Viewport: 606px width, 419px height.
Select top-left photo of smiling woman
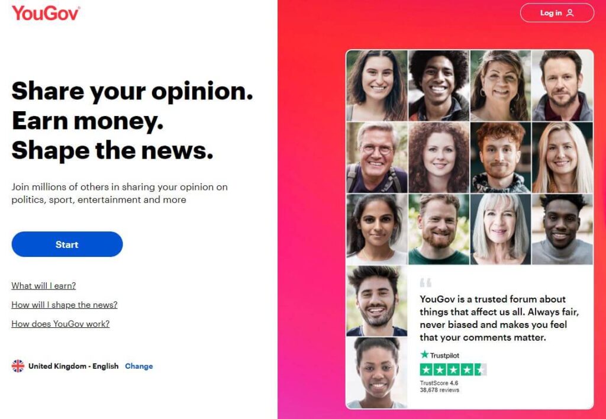(x=377, y=86)
